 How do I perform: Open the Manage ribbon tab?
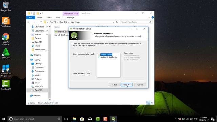point(71,17)
